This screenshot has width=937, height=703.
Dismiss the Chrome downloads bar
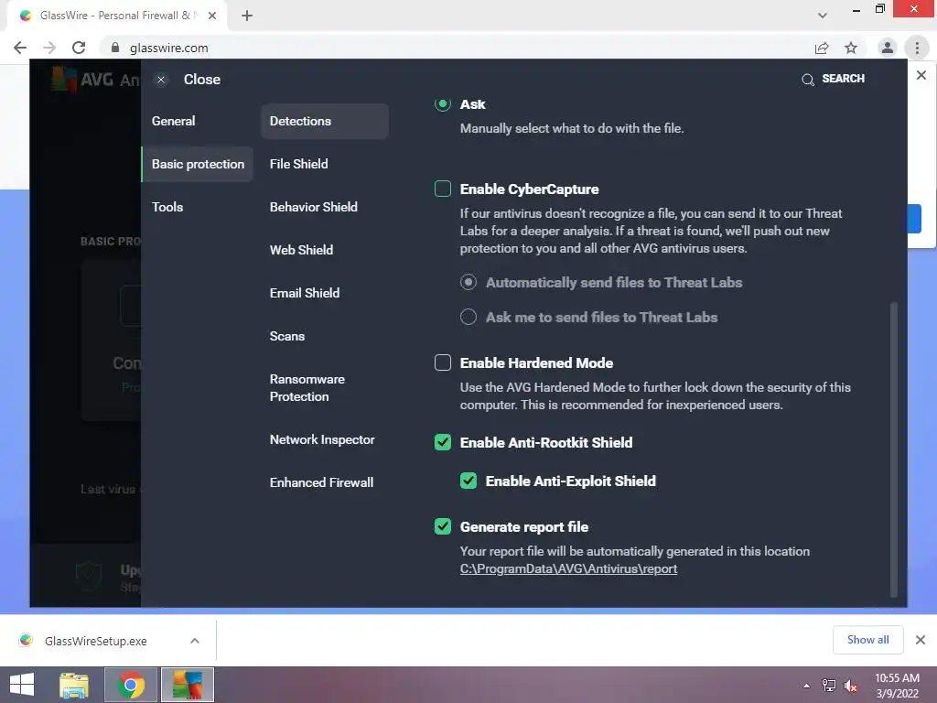(921, 640)
